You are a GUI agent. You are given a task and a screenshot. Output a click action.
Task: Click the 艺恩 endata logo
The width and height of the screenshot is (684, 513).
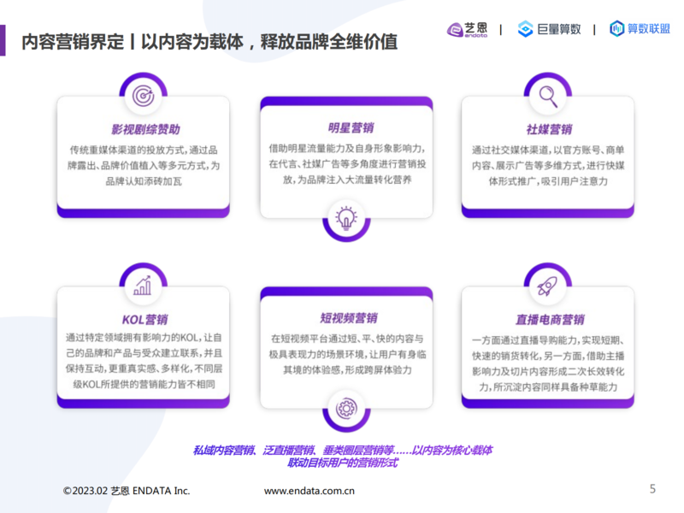[468, 29]
